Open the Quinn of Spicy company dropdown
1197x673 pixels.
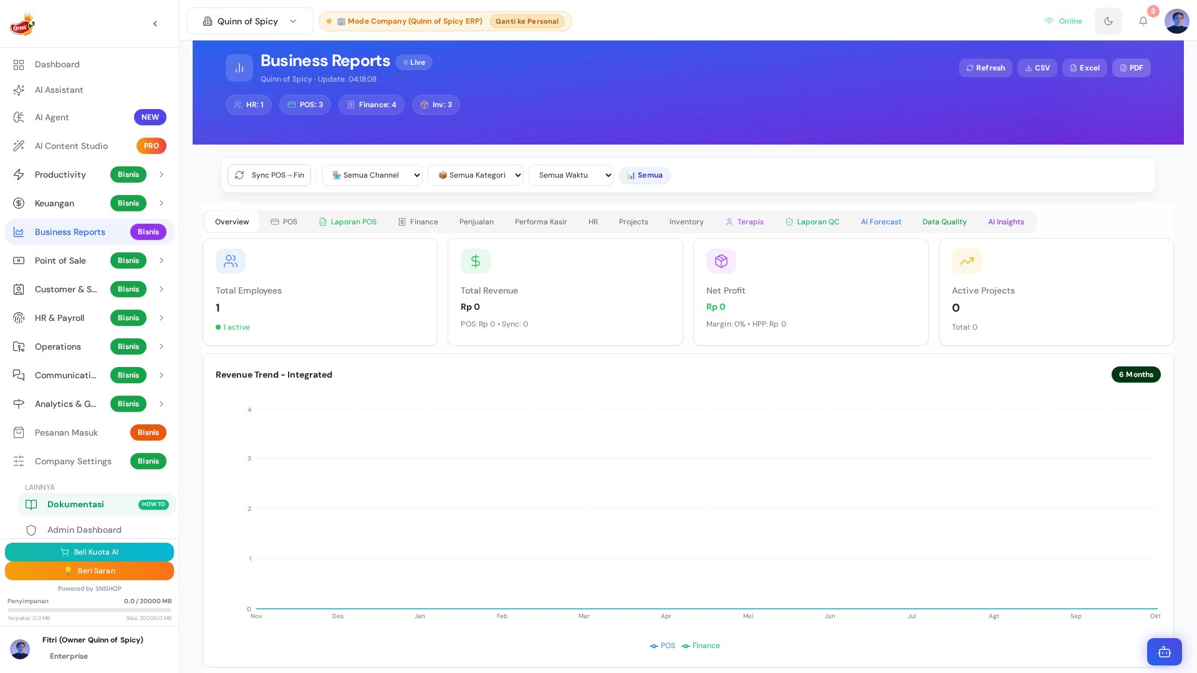[250, 21]
